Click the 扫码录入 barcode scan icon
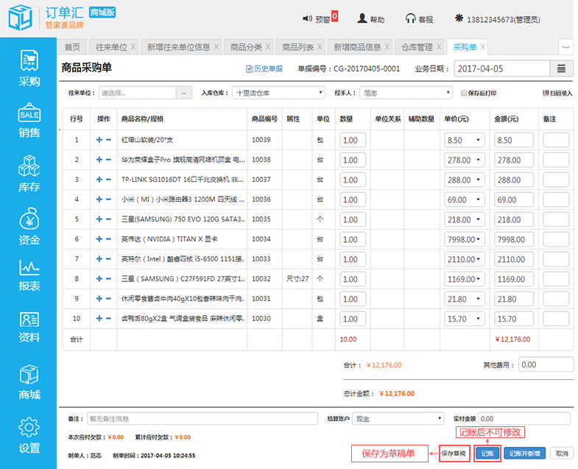Viewport: 578px width, 469px height. (546, 93)
